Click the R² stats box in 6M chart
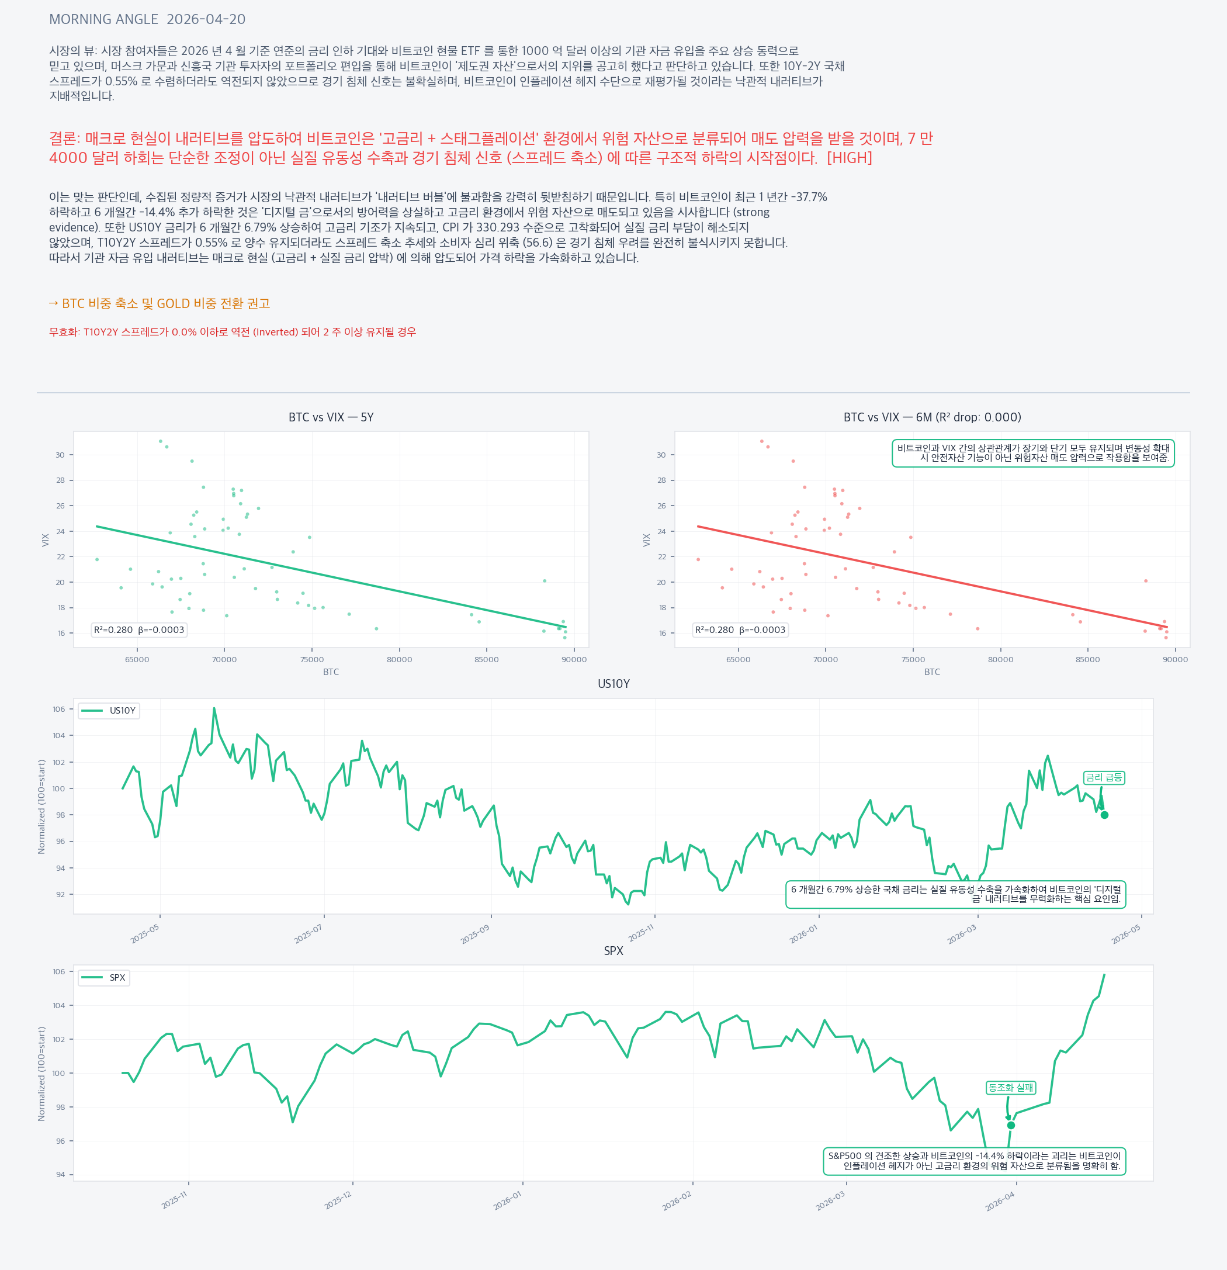Screen dimensions: 1227x1270 click(740, 630)
